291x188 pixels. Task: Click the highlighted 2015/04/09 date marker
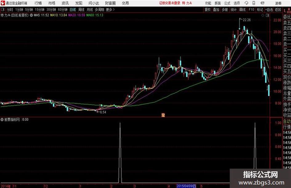[x=186, y=186]
